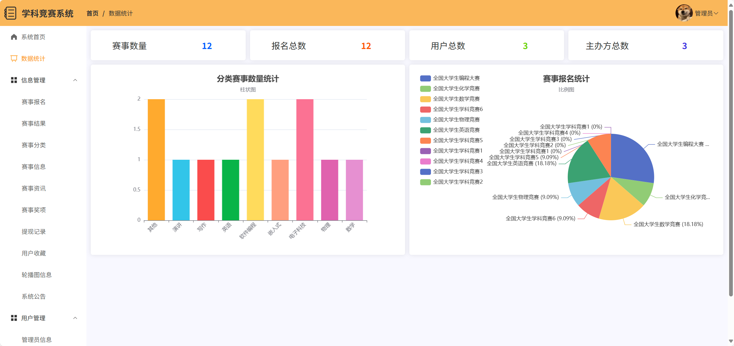
Task: Open 赛事资讯 menu item
Action: [34, 188]
